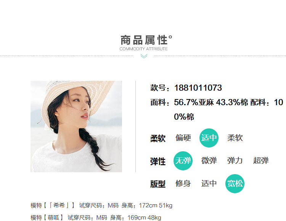This screenshot has width=286, height=221.
Task: Select the 无弹 elasticity option
Action: pos(183,161)
